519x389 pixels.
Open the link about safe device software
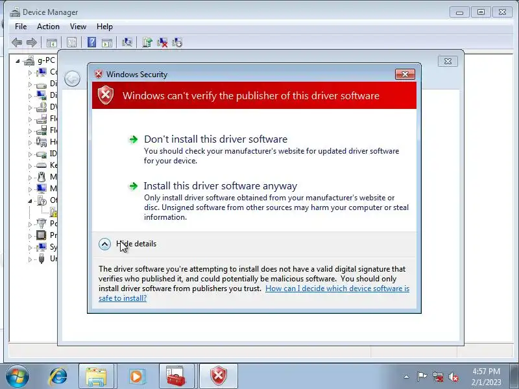[x=254, y=293]
